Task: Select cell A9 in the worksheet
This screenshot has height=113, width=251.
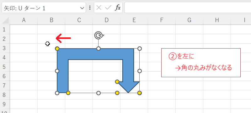Action: point(24,104)
